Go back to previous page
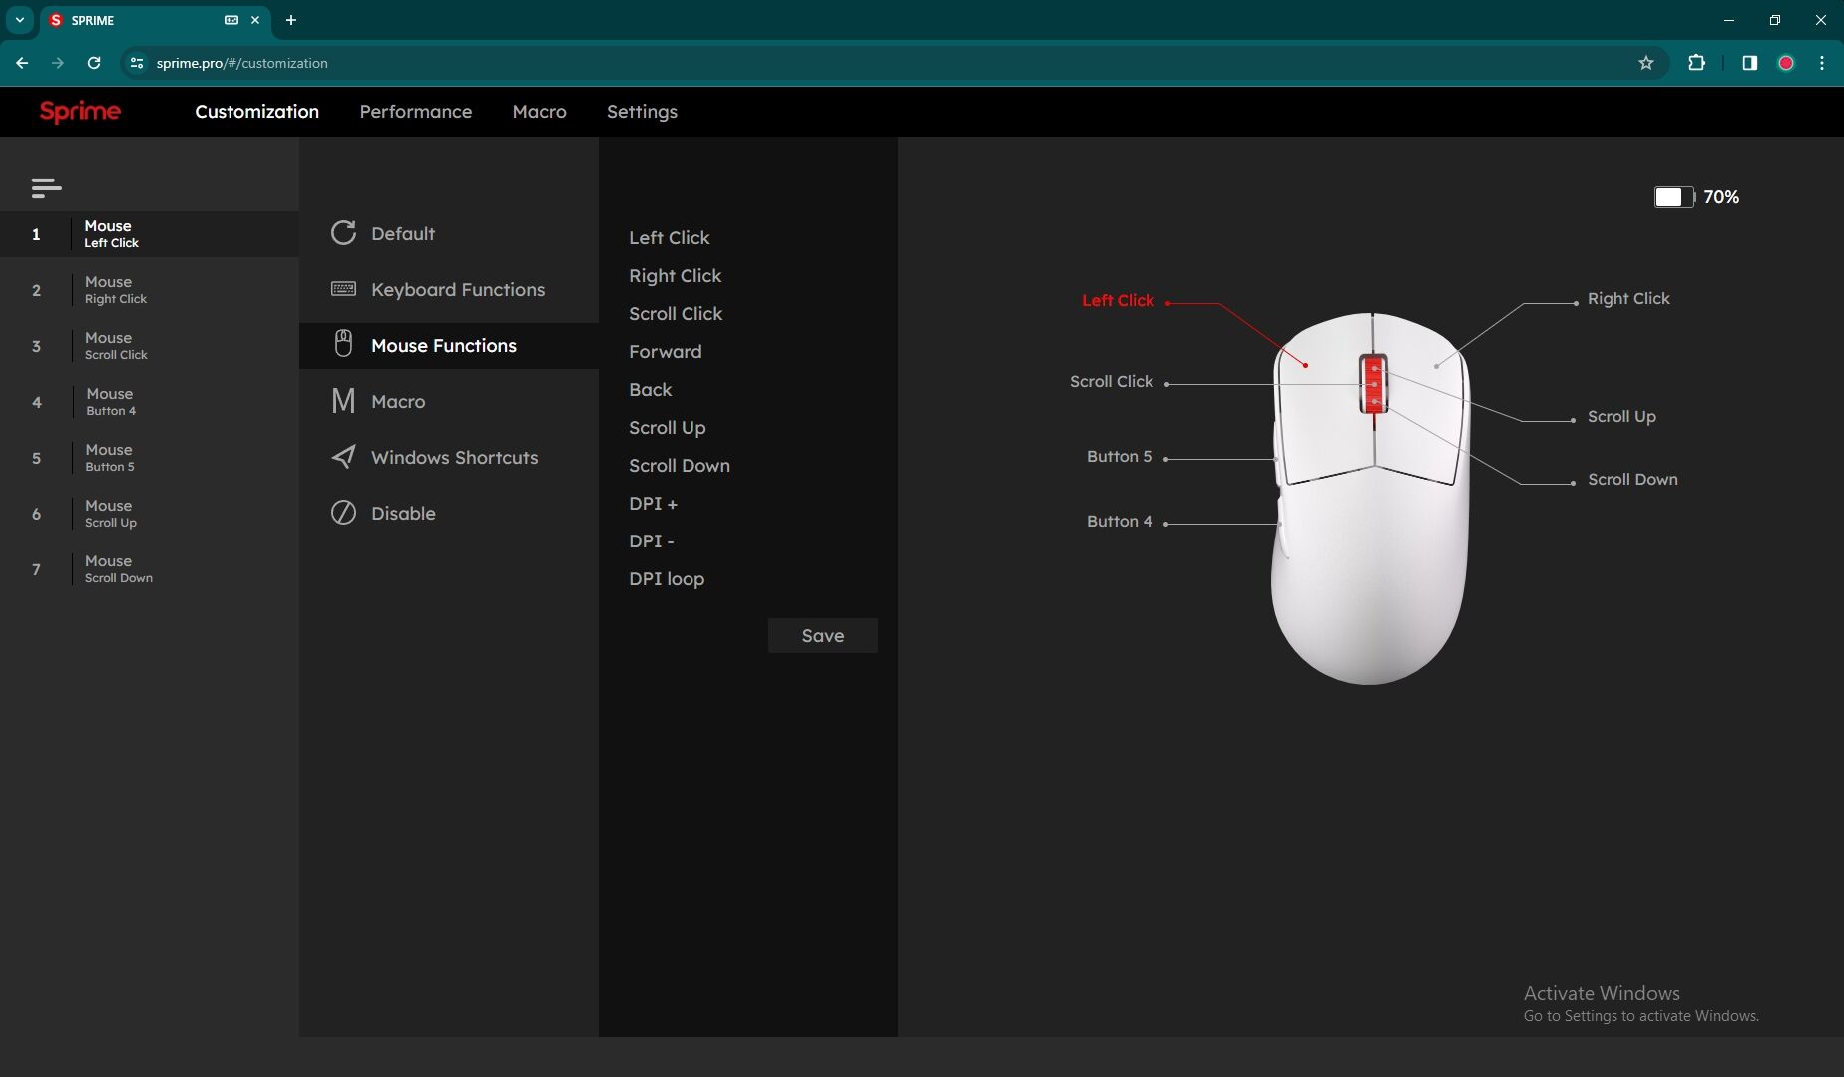The image size is (1844, 1077). (x=22, y=63)
